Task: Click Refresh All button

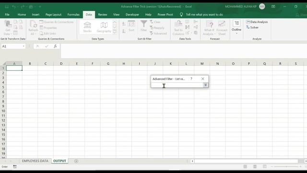Action: 33,28
